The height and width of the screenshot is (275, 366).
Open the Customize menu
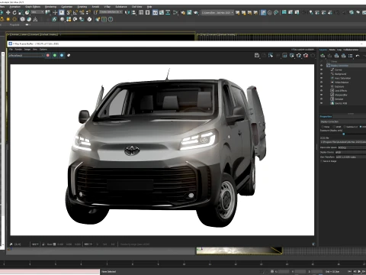[x=67, y=7]
